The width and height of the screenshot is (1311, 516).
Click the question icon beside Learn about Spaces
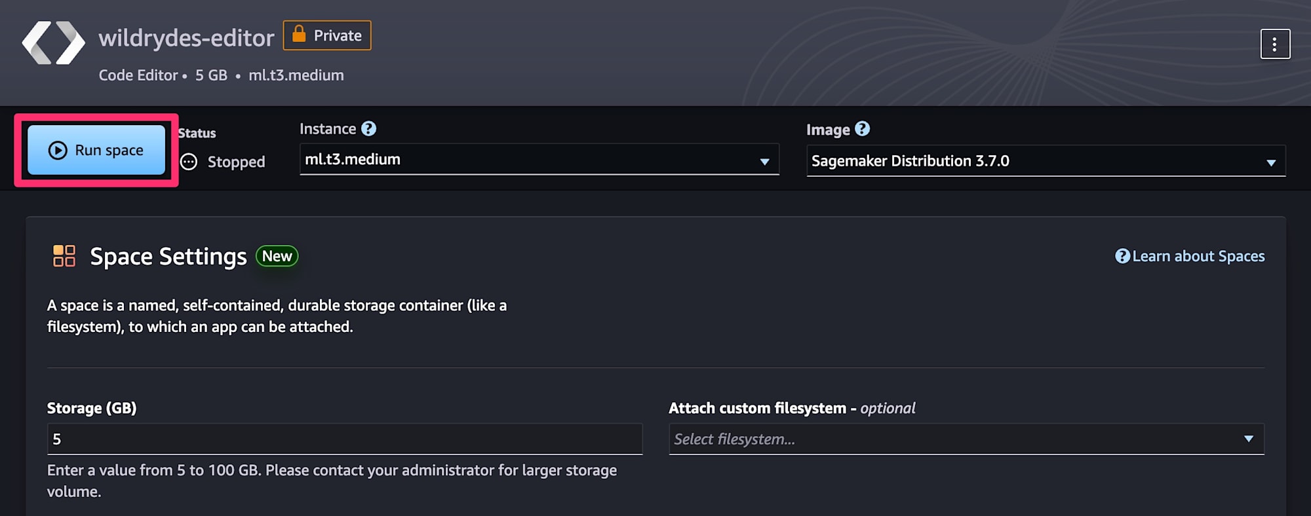click(1122, 256)
